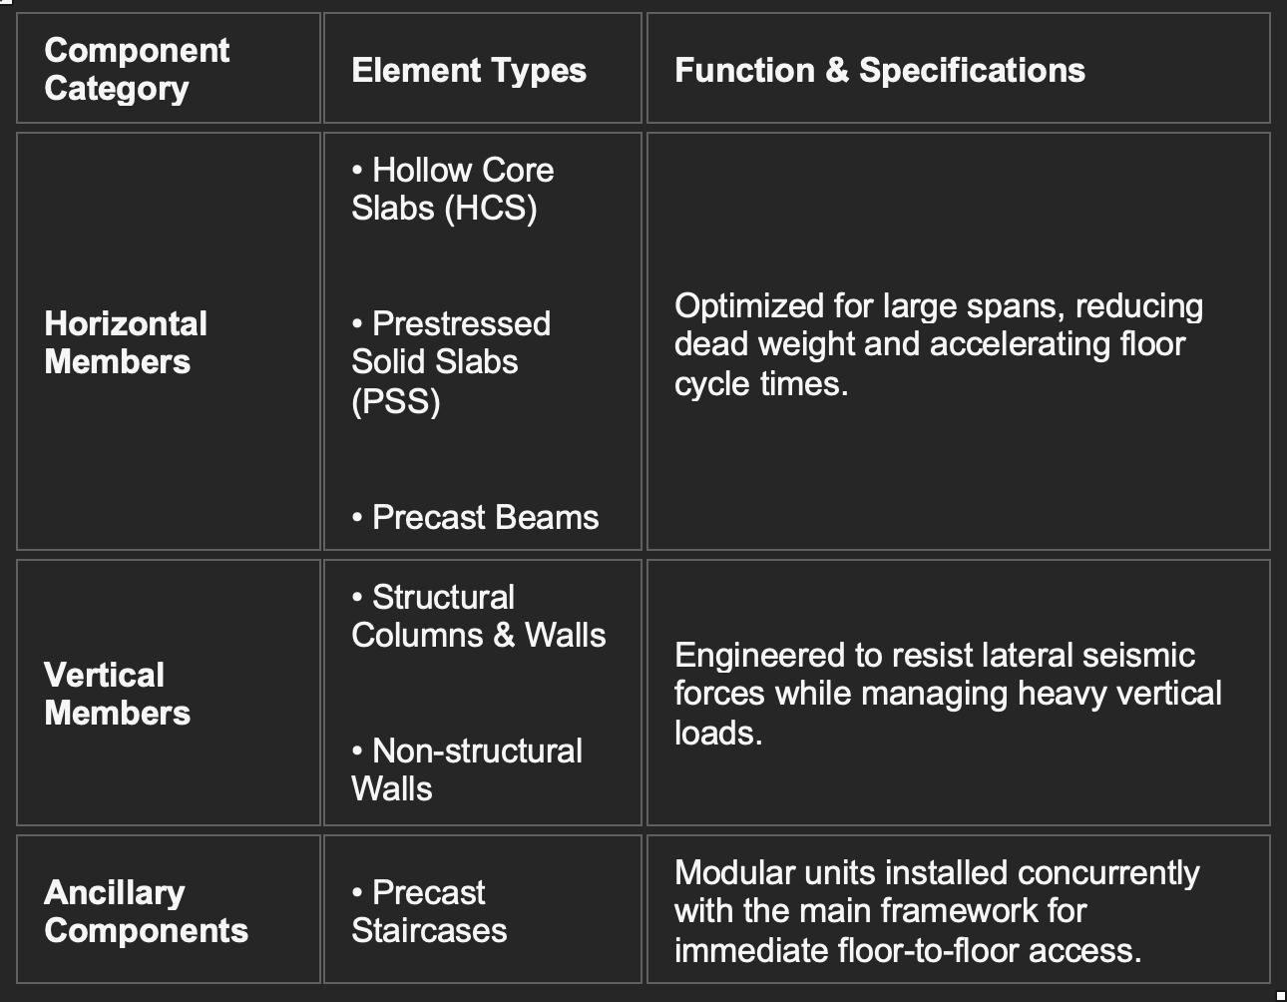Screen dimensions: 1287x1002
Task: Click the Component Category header cell
Action: click(x=169, y=69)
